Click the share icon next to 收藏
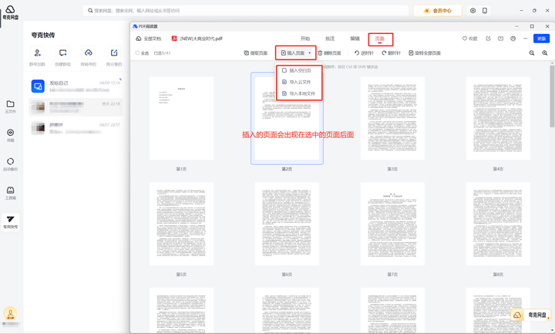 pos(489,39)
